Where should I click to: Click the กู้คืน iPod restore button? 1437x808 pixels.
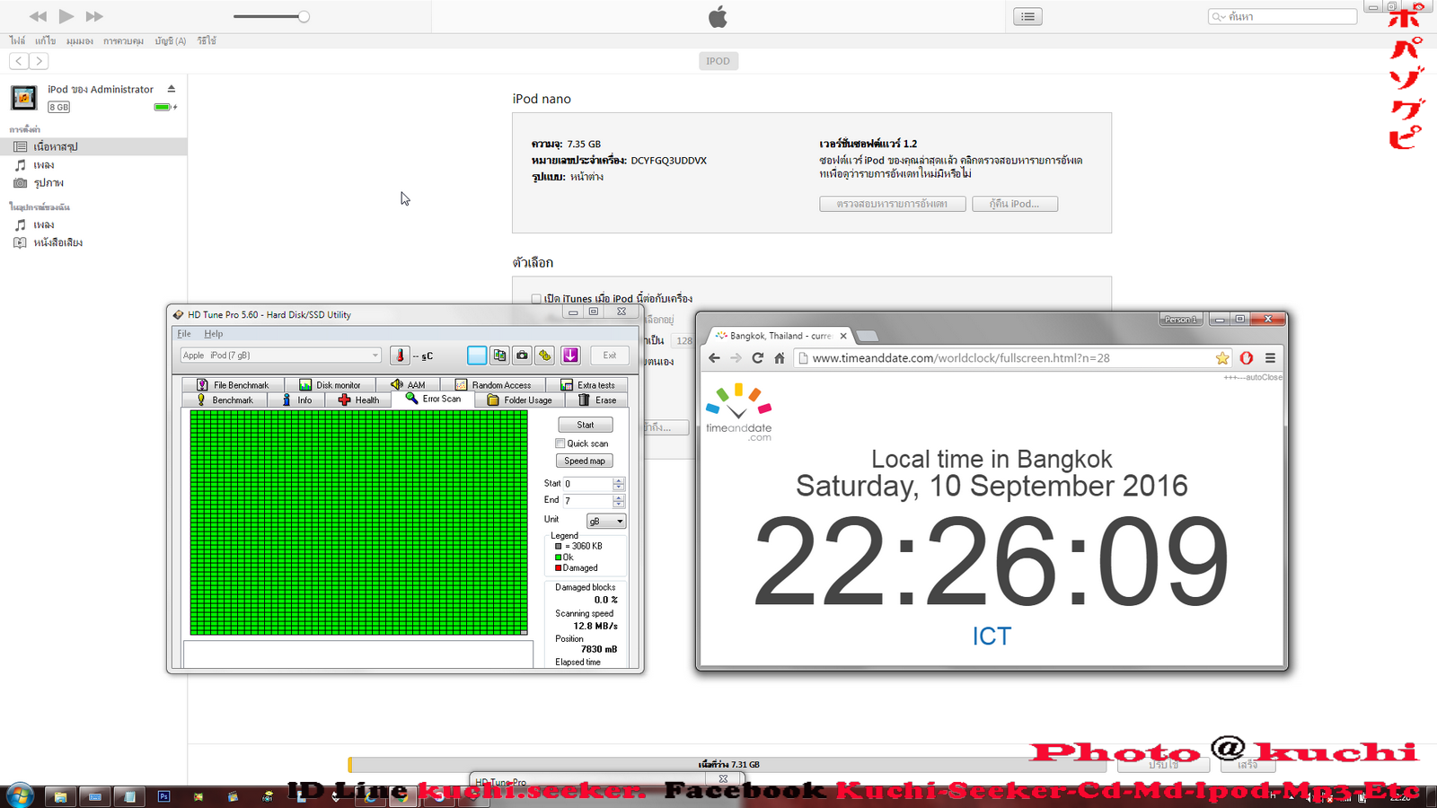[x=1014, y=204]
